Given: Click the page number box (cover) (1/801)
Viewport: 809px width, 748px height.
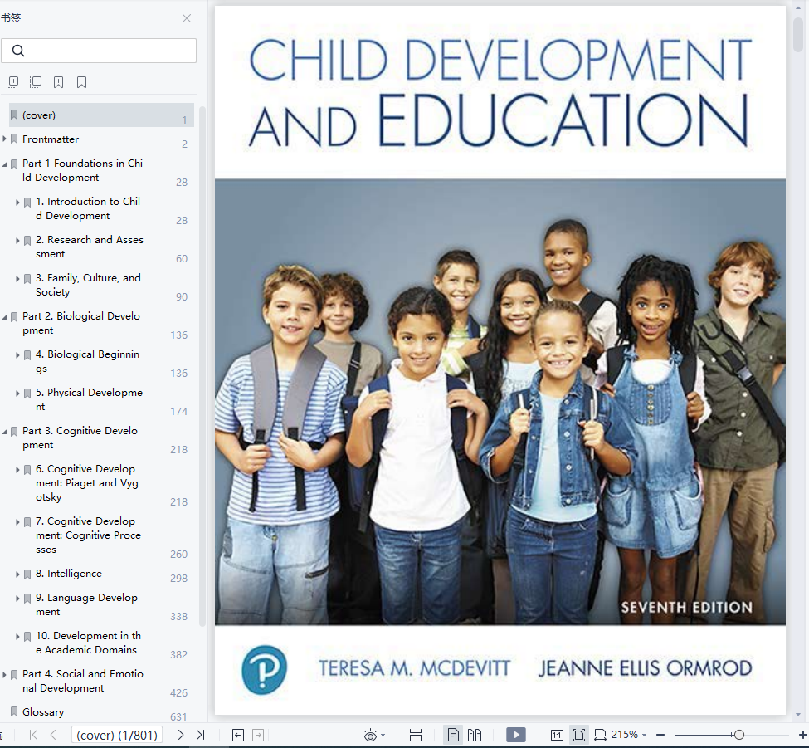Looking at the screenshot, I should [117, 735].
